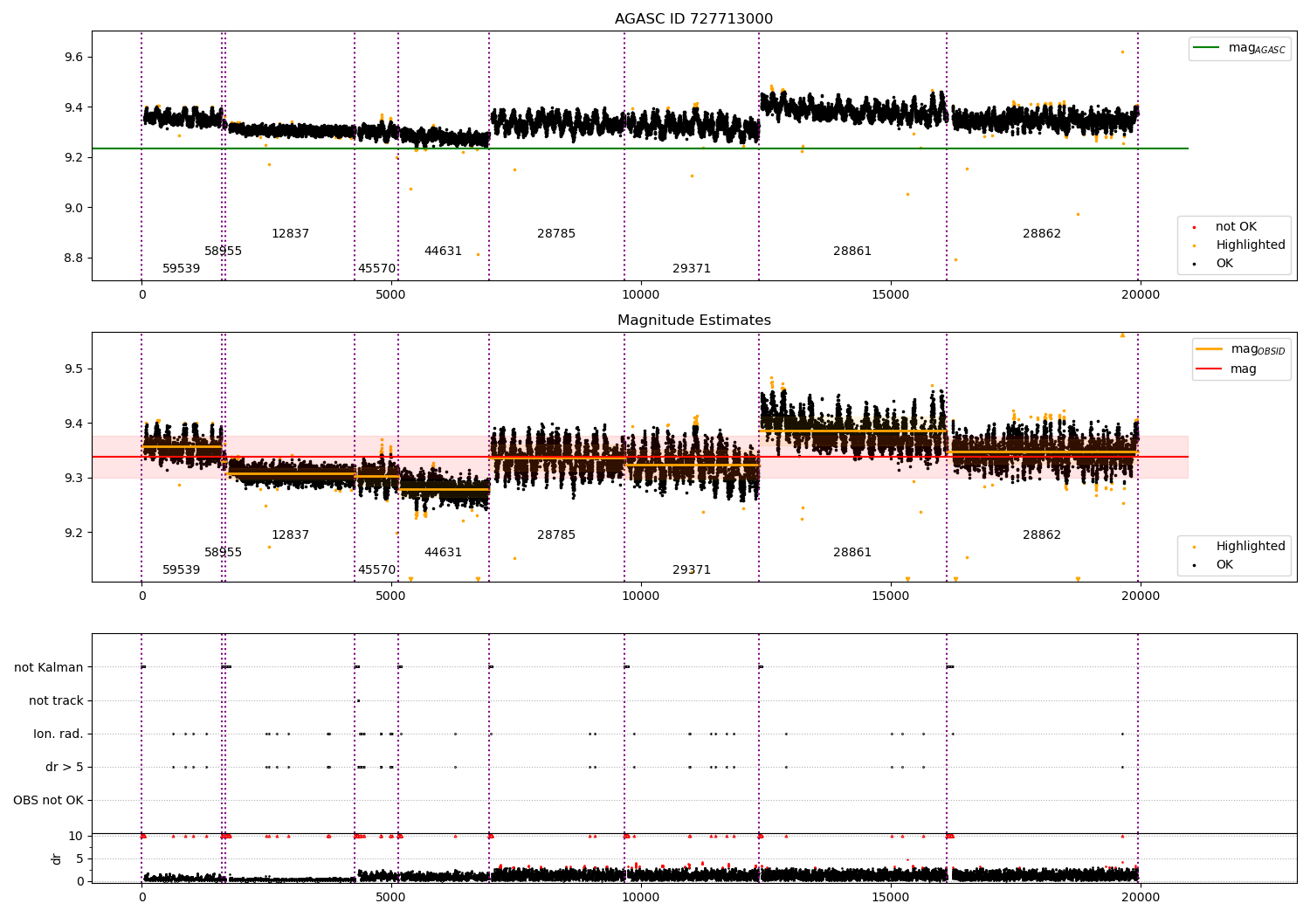Click obsid label 28862 in the top plot
1310x917 pixels.
click(x=1042, y=234)
